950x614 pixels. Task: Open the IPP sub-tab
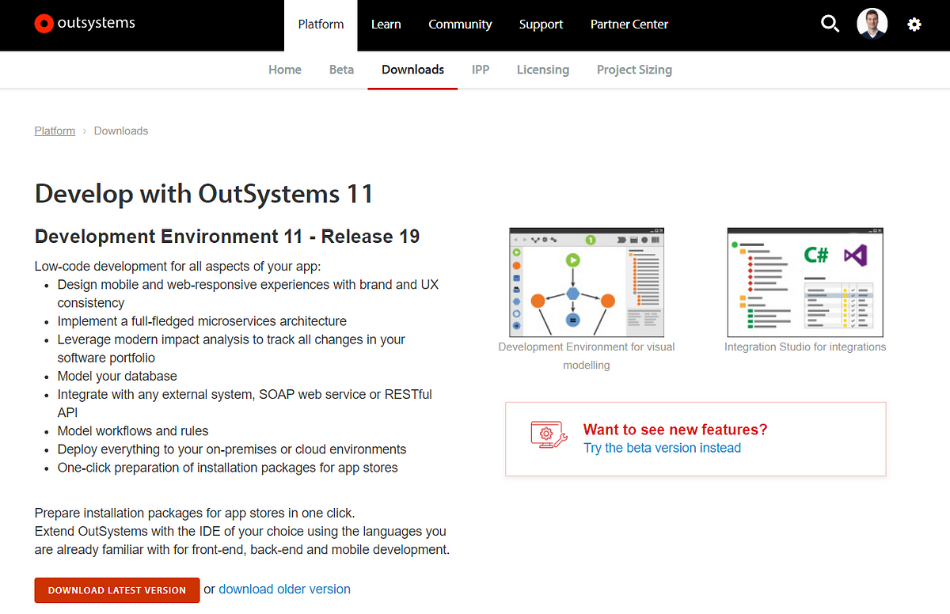(x=481, y=70)
